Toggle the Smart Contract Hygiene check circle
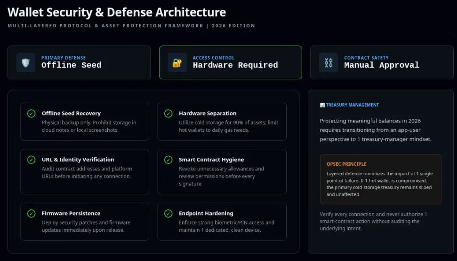The image size is (457, 261). (x=168, y=160)
